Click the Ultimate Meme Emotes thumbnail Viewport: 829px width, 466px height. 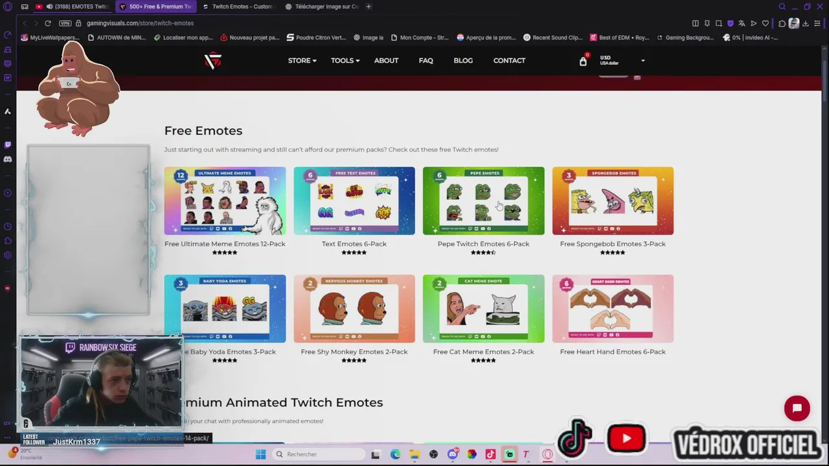tap(225, 201)
